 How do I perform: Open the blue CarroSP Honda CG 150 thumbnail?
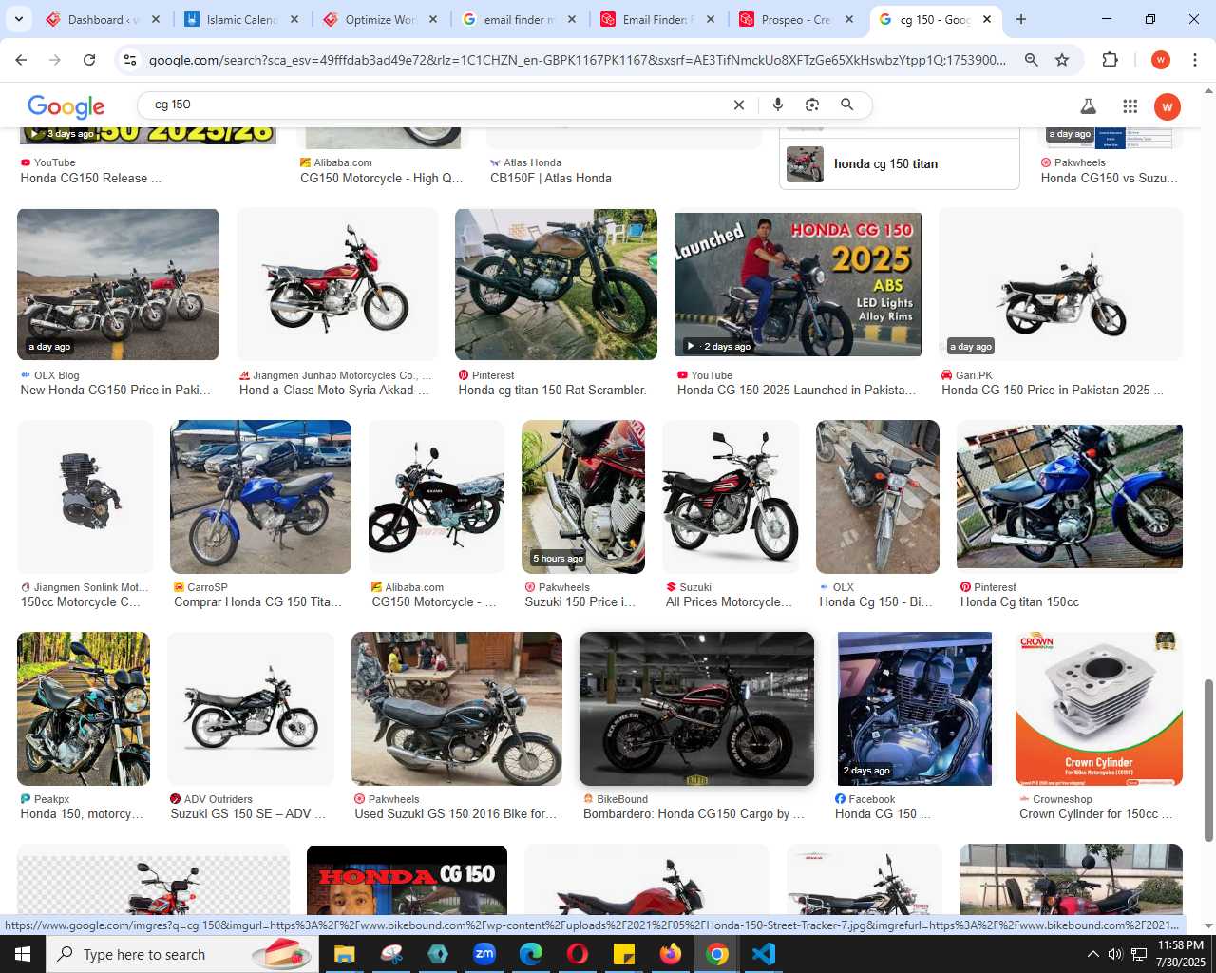coord(260,497)
